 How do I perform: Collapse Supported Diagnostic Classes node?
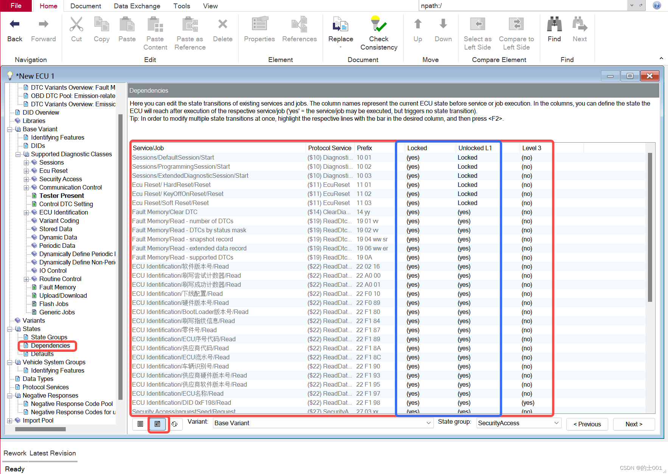18,154
